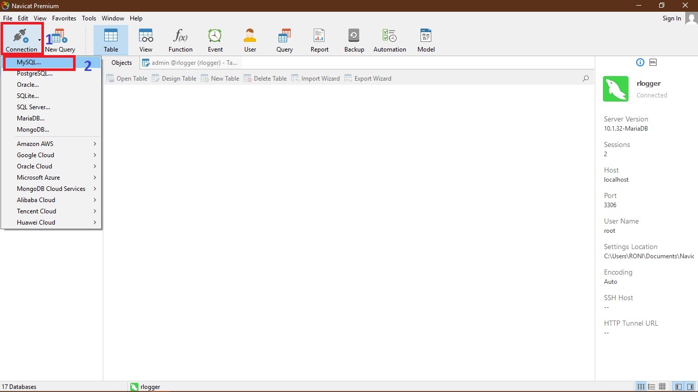698x392 pixels.
Task: Select the Query toolbar icon
Action: coord(285,40)
